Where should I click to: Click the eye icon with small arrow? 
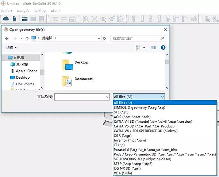103,19
